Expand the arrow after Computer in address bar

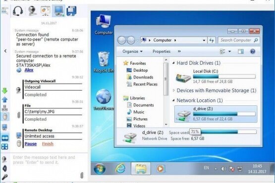(x=175, y=40)
